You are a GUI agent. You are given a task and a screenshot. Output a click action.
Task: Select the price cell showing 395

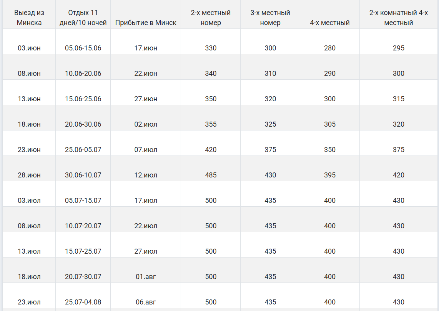330,175
